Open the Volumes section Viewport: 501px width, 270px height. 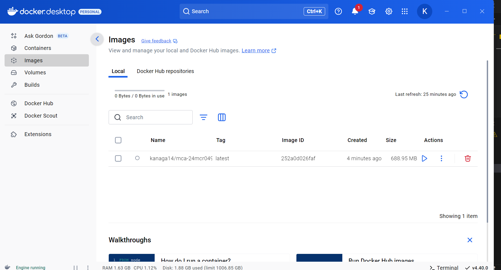[46, 72]
